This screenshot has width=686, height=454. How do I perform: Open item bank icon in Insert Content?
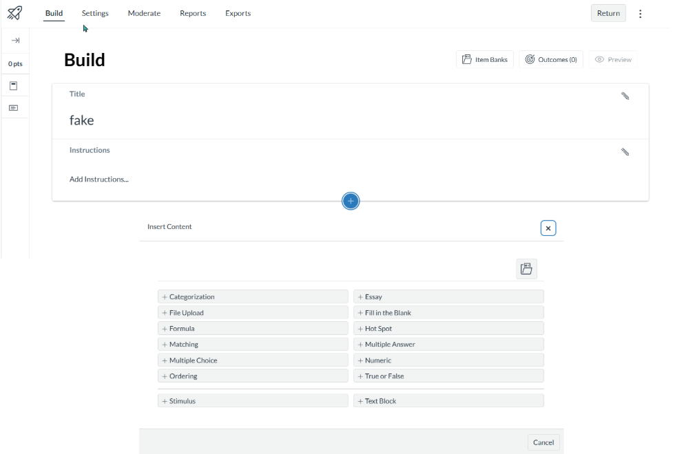[526, 269]
